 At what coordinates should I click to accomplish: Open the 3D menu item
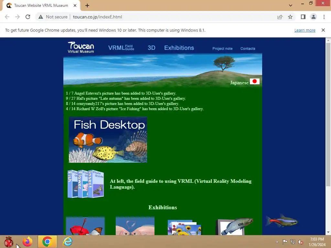pos(151,48)
